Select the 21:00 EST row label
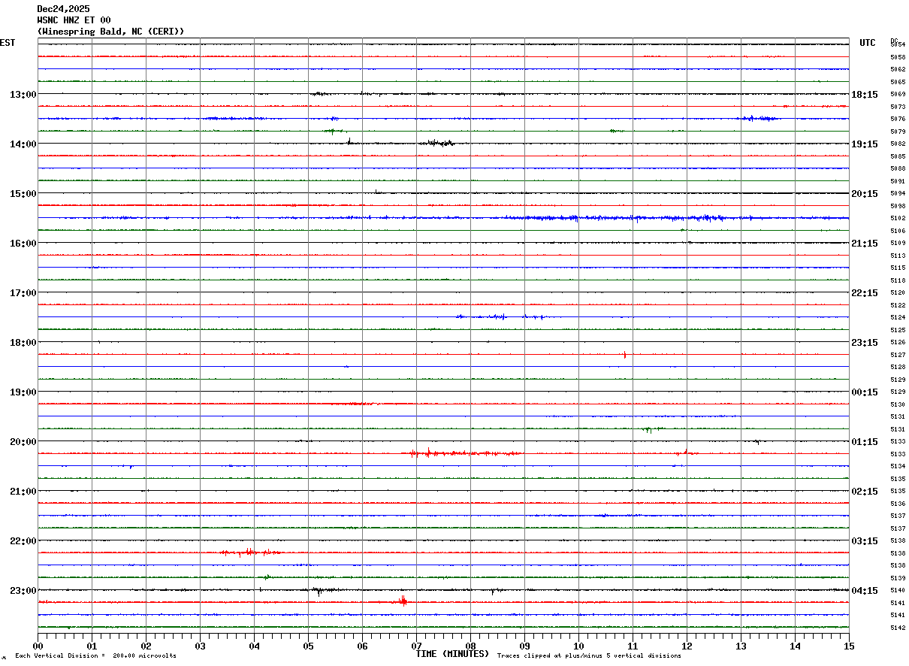 click(x=23, y=492)
